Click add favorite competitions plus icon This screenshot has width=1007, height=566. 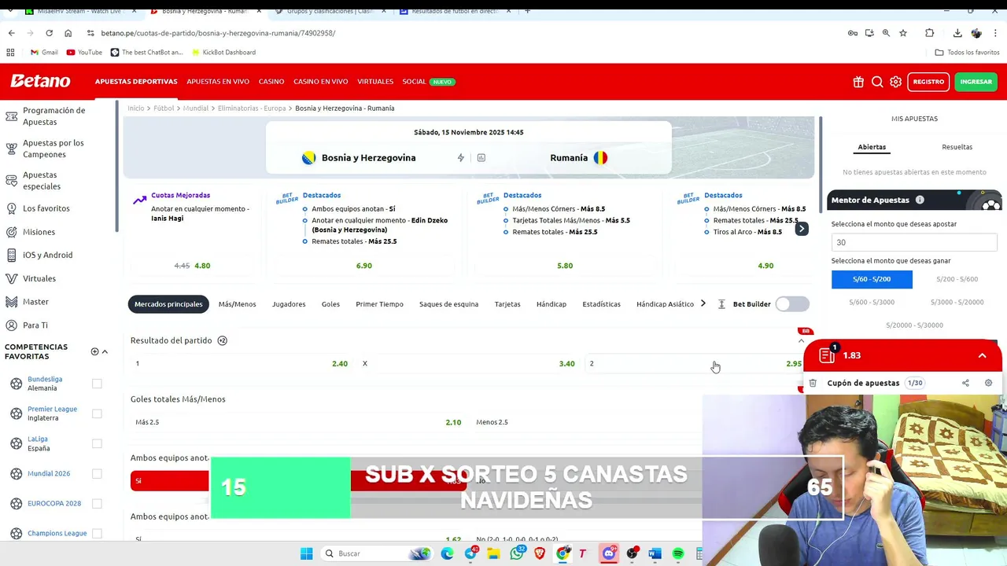94,351
